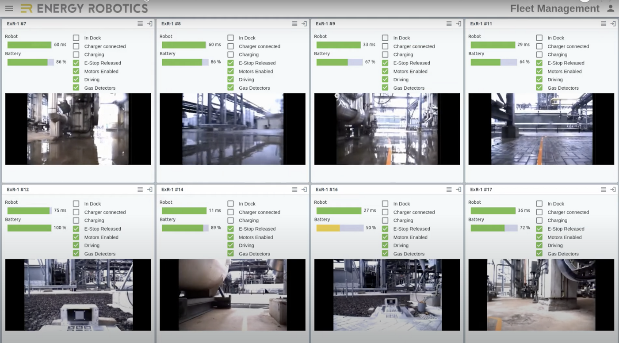Viewport: 619px width, 343px height.
Task: Toggle Driving checkbox for ExR-1 #12
Action: click(76, 245)
